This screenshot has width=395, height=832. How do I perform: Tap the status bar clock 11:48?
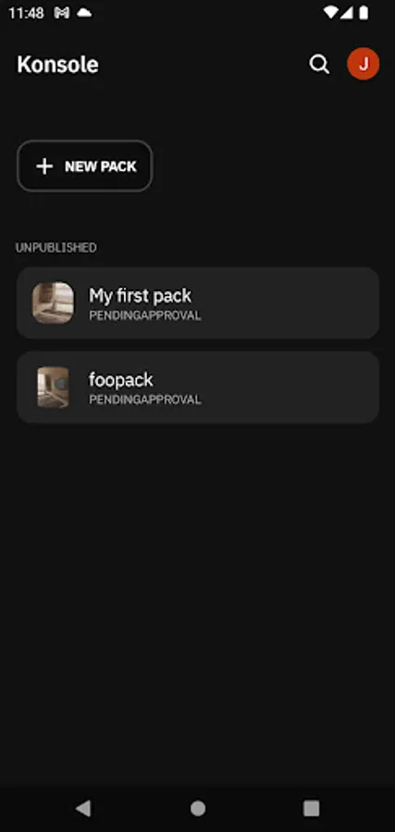click(x=26, y=13)
